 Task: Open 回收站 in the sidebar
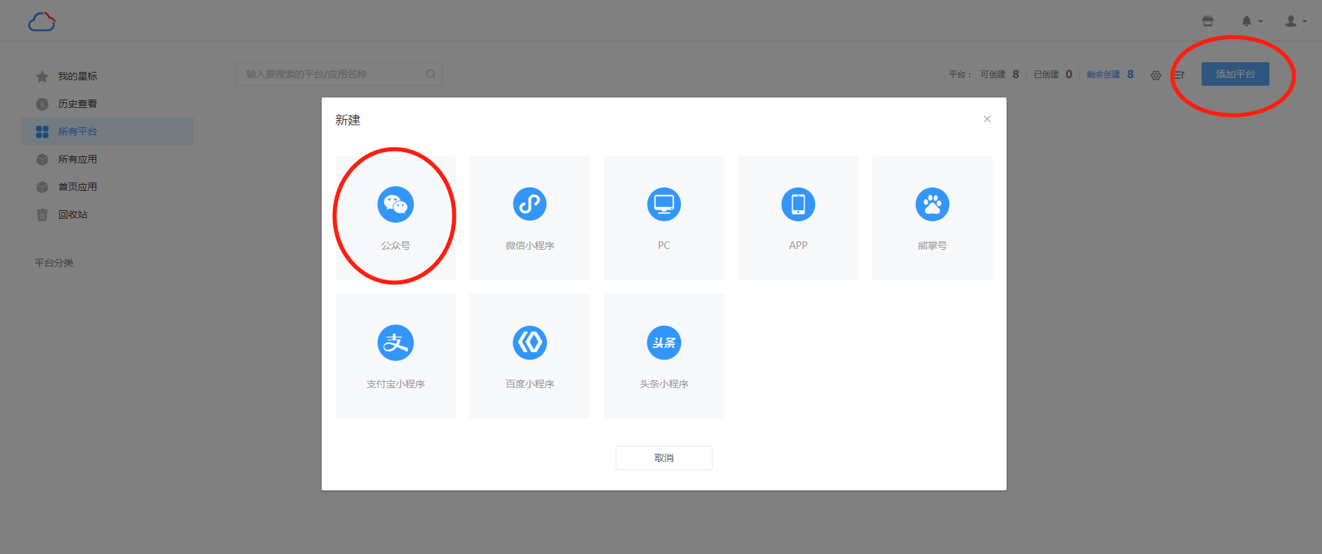107,214
